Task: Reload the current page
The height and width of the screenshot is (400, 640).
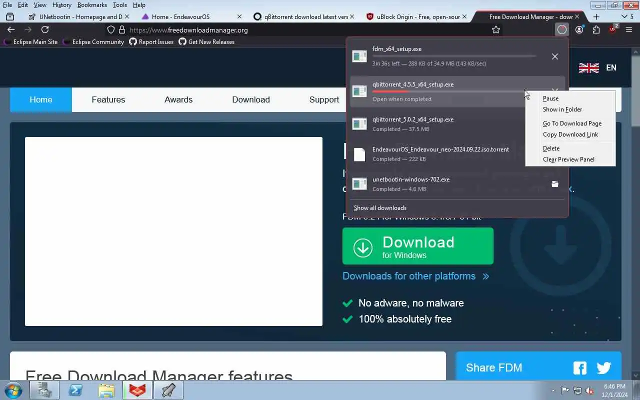Action: [x=45, y=30]
